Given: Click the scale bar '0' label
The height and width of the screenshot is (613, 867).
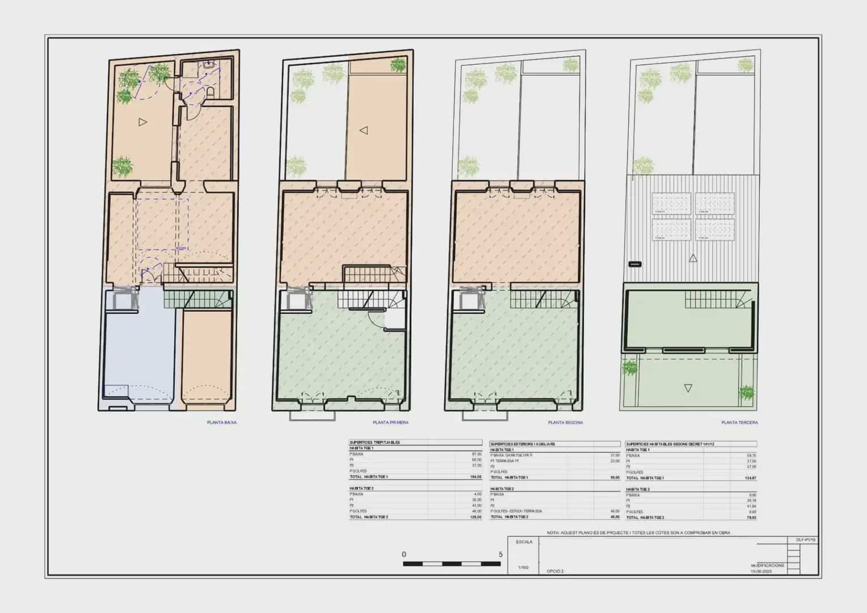Looking at the screenshot, I should click(404, 555).
